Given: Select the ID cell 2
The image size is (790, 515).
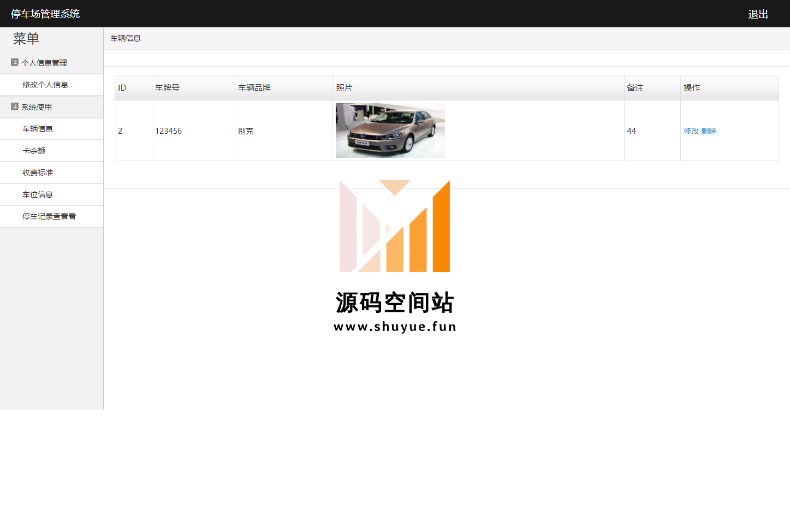Looking at the screenshot, I should click(133, 131).
